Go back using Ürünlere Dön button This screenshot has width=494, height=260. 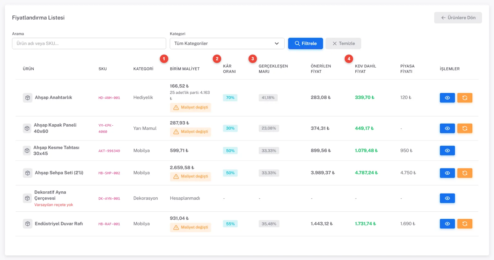[458, 18]
